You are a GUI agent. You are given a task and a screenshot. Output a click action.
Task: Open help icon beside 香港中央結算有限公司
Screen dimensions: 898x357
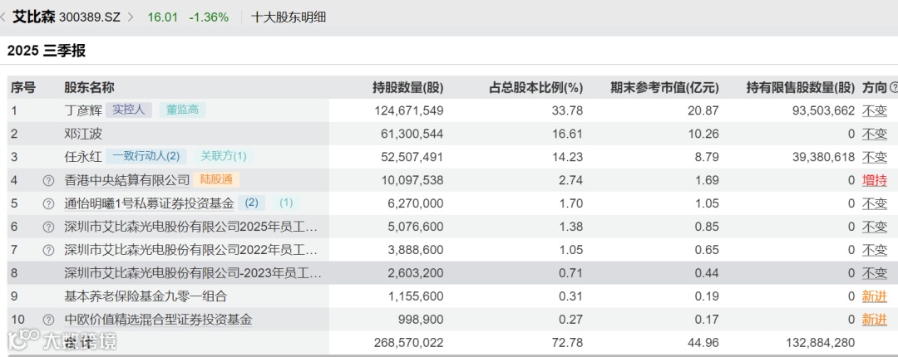click(49, 181)
